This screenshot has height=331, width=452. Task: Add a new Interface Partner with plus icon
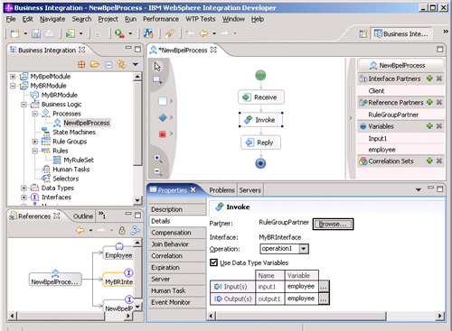pos(429,78)
